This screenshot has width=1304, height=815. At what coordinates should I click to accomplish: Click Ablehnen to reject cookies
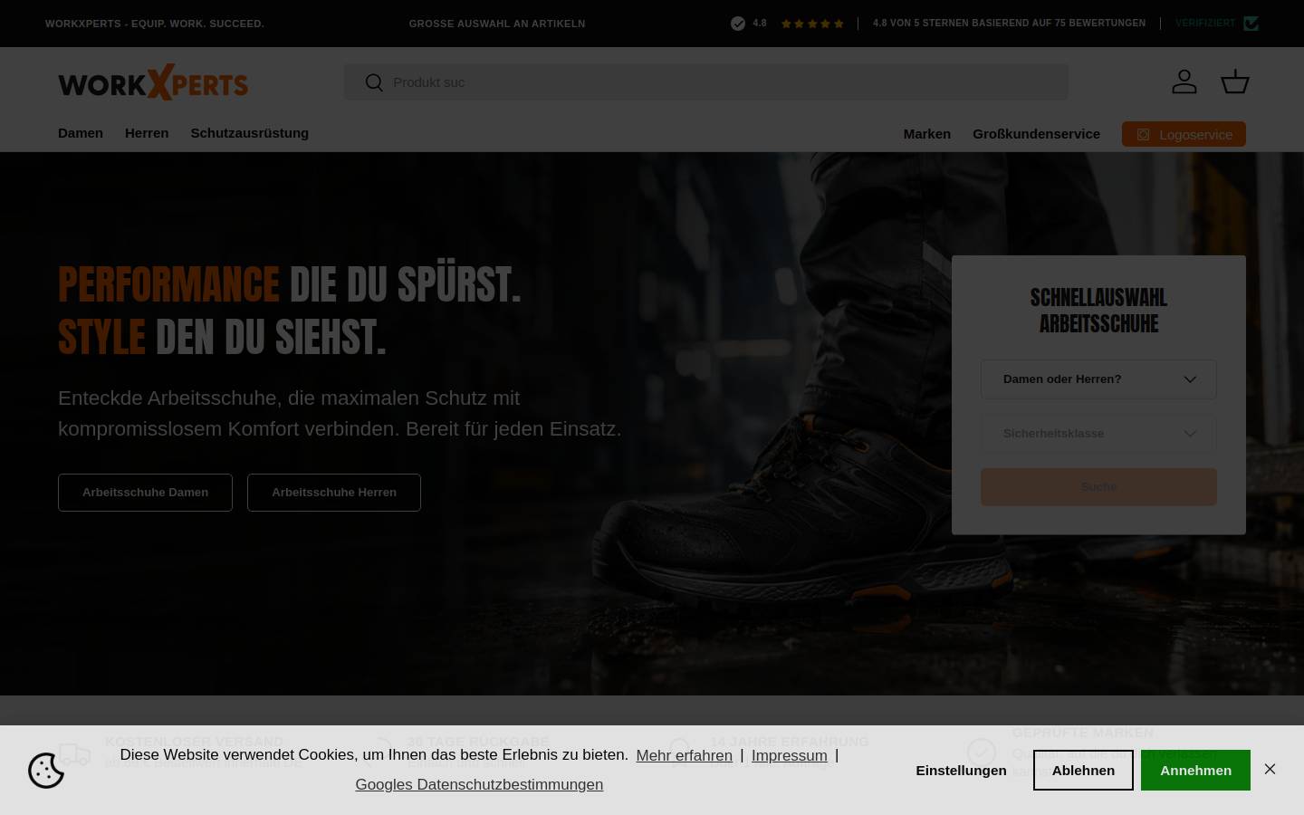coord(1083,770)
